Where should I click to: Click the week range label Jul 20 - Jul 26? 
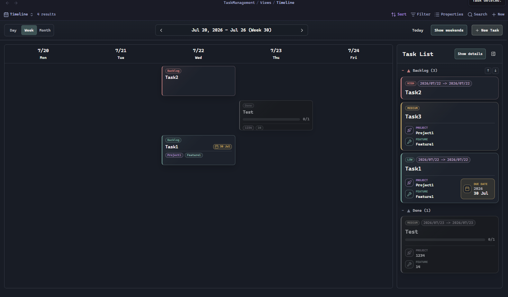pyautogui.click(x=231, y=30)
